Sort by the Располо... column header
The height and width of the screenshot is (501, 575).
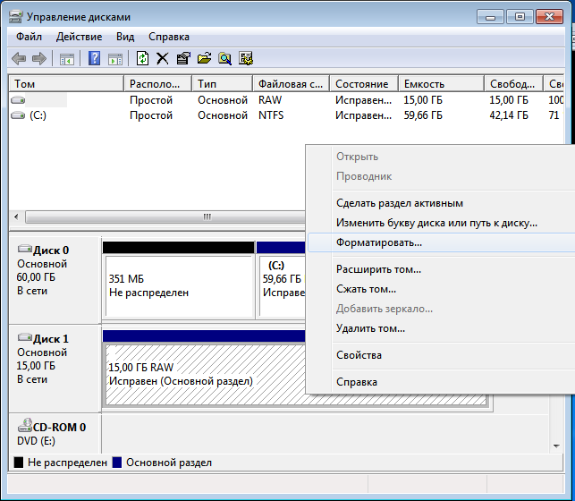157,83
